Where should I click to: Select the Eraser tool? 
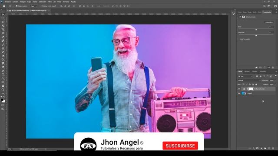pyautogui.click(x=3, y=56)
